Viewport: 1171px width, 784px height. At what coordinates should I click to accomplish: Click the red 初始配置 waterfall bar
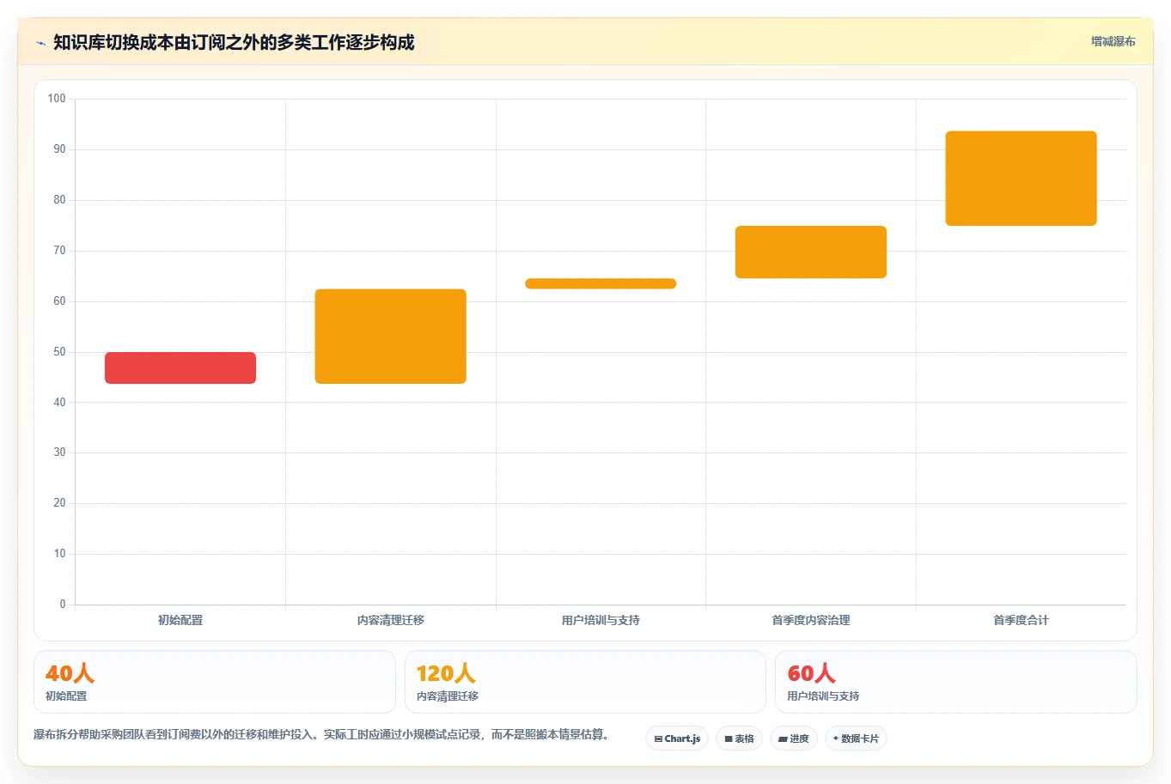(x=180, y=368)
